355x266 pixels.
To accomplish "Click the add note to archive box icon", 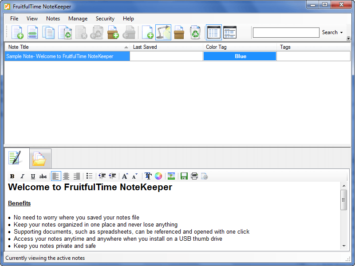I will click(x=113, y=32).
